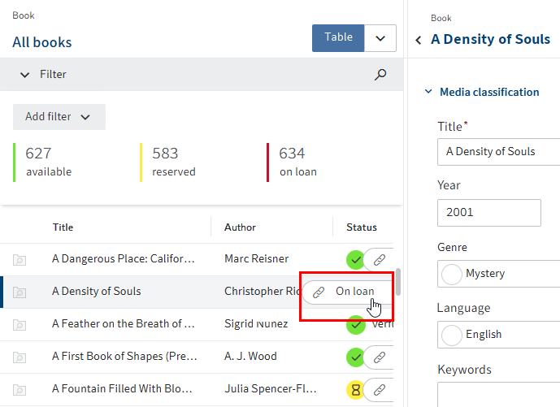The image size is (560, 407).
Task: Click green check status for A First Book of Shapes
Action: 355,357
